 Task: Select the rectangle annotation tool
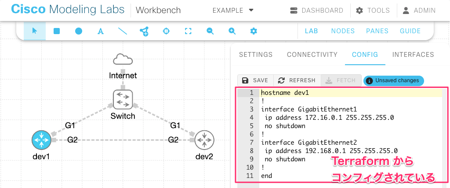(57, 31)
